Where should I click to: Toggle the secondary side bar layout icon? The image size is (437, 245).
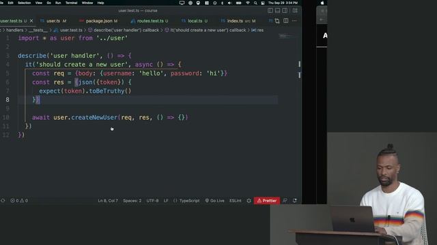[285, 11]
